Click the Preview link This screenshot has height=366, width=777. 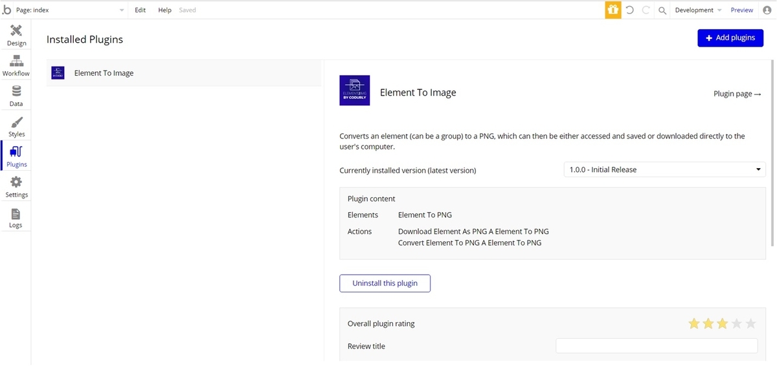click(x=742, y=10)
